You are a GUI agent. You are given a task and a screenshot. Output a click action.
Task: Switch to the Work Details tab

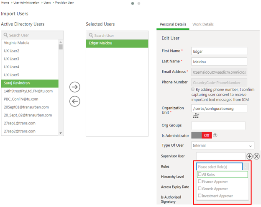click(x=203, y=24)
